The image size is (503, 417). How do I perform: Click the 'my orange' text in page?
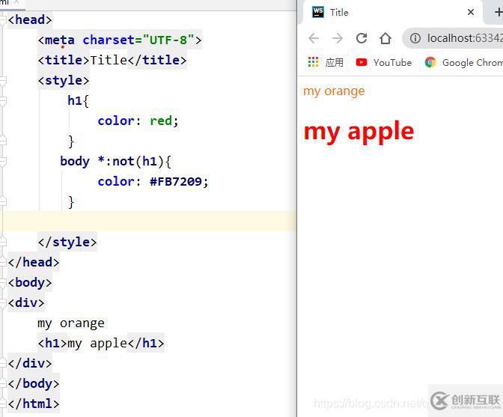tap(334, 91)
